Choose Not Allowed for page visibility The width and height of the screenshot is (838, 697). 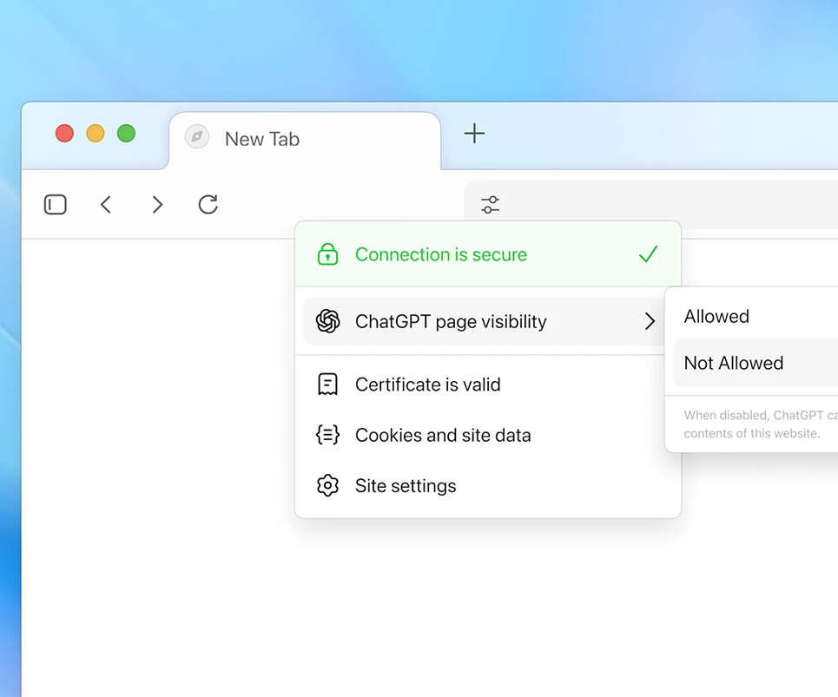(x=734, y=363)
